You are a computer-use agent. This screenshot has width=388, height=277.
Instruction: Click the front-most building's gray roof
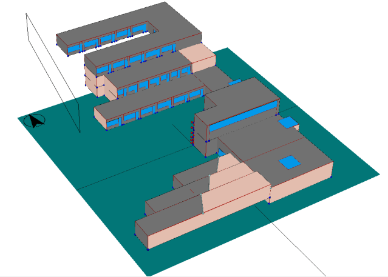tap(170, 209)
